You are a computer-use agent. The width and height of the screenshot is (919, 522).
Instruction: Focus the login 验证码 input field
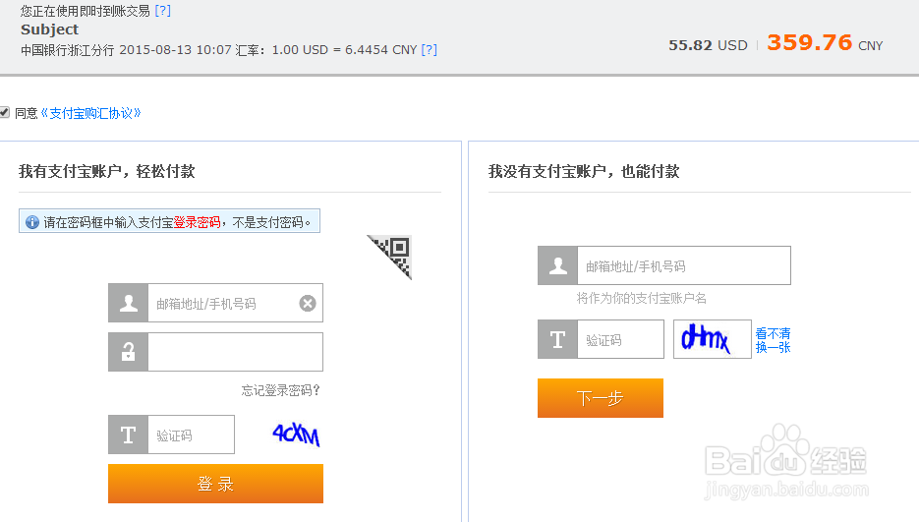(191, 435)
